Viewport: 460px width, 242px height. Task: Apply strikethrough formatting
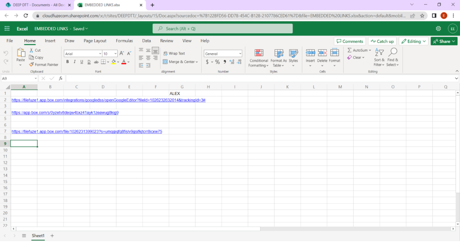(x=96, y=62)
